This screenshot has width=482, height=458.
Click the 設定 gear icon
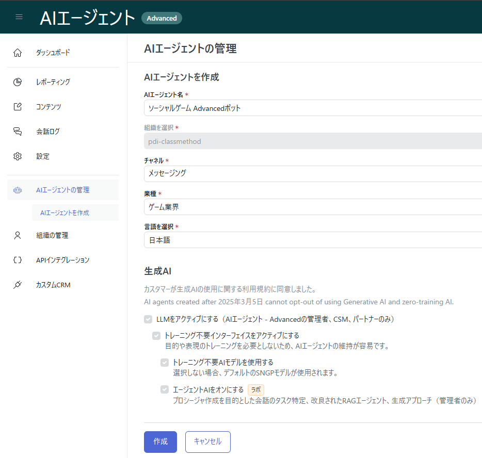[x=18, y=156]
